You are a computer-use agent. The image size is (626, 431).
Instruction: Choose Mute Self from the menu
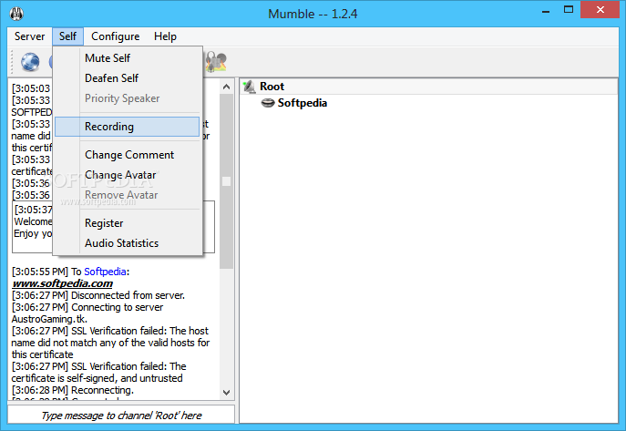point(127,58)
